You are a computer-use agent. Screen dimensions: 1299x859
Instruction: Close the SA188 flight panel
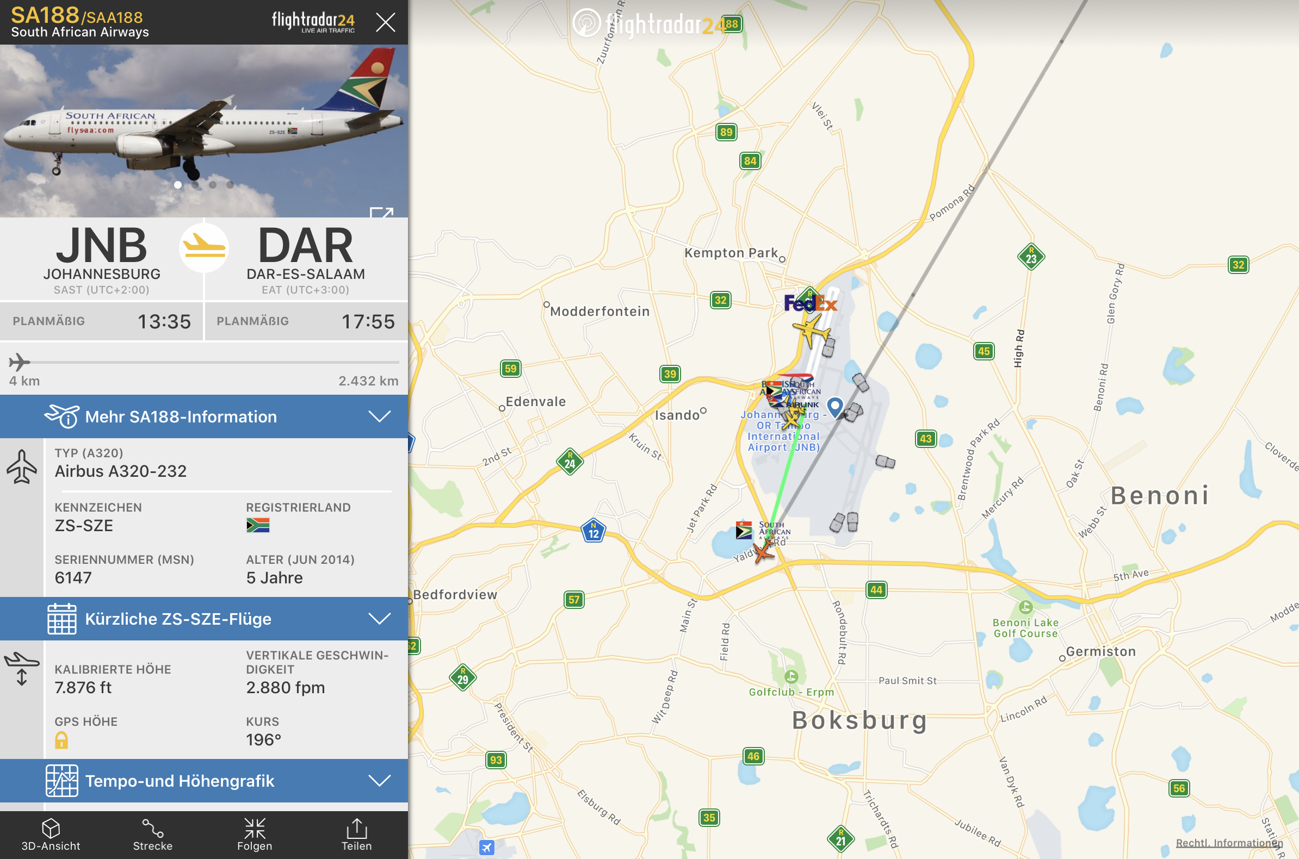tap(385, 22)
